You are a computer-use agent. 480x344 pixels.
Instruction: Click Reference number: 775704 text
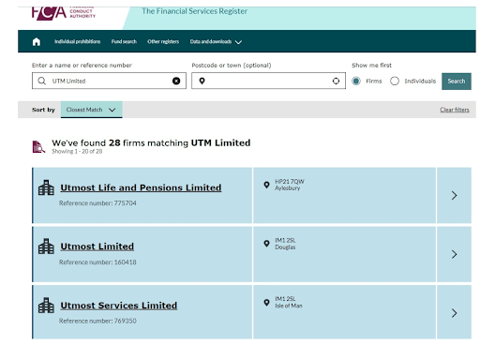click(97, 203)
